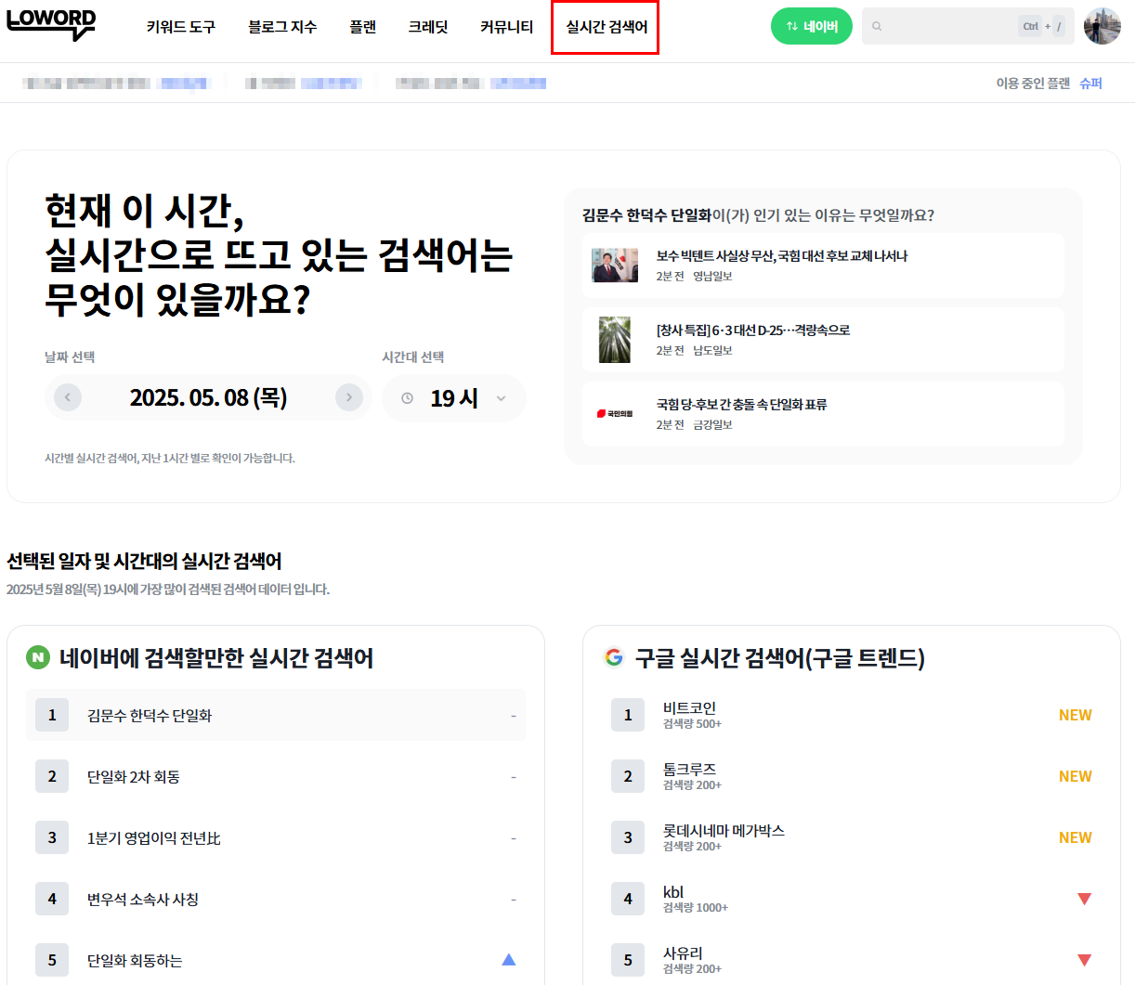Click the Google G icon in trends header
Viewport: 1135px width, 985px height.
coord(613,657)
